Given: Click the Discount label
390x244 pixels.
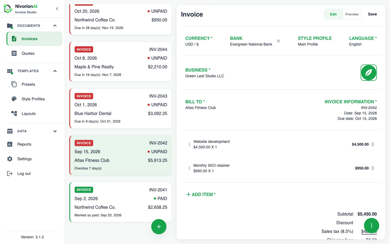Looking at the screenshot, I should [345, 223].
